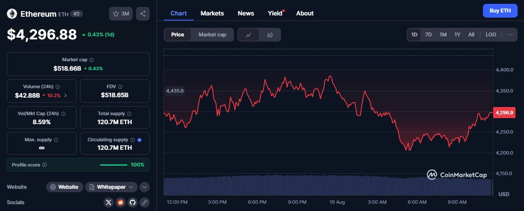Click the globe icon in the Website button

pos(53,187)
